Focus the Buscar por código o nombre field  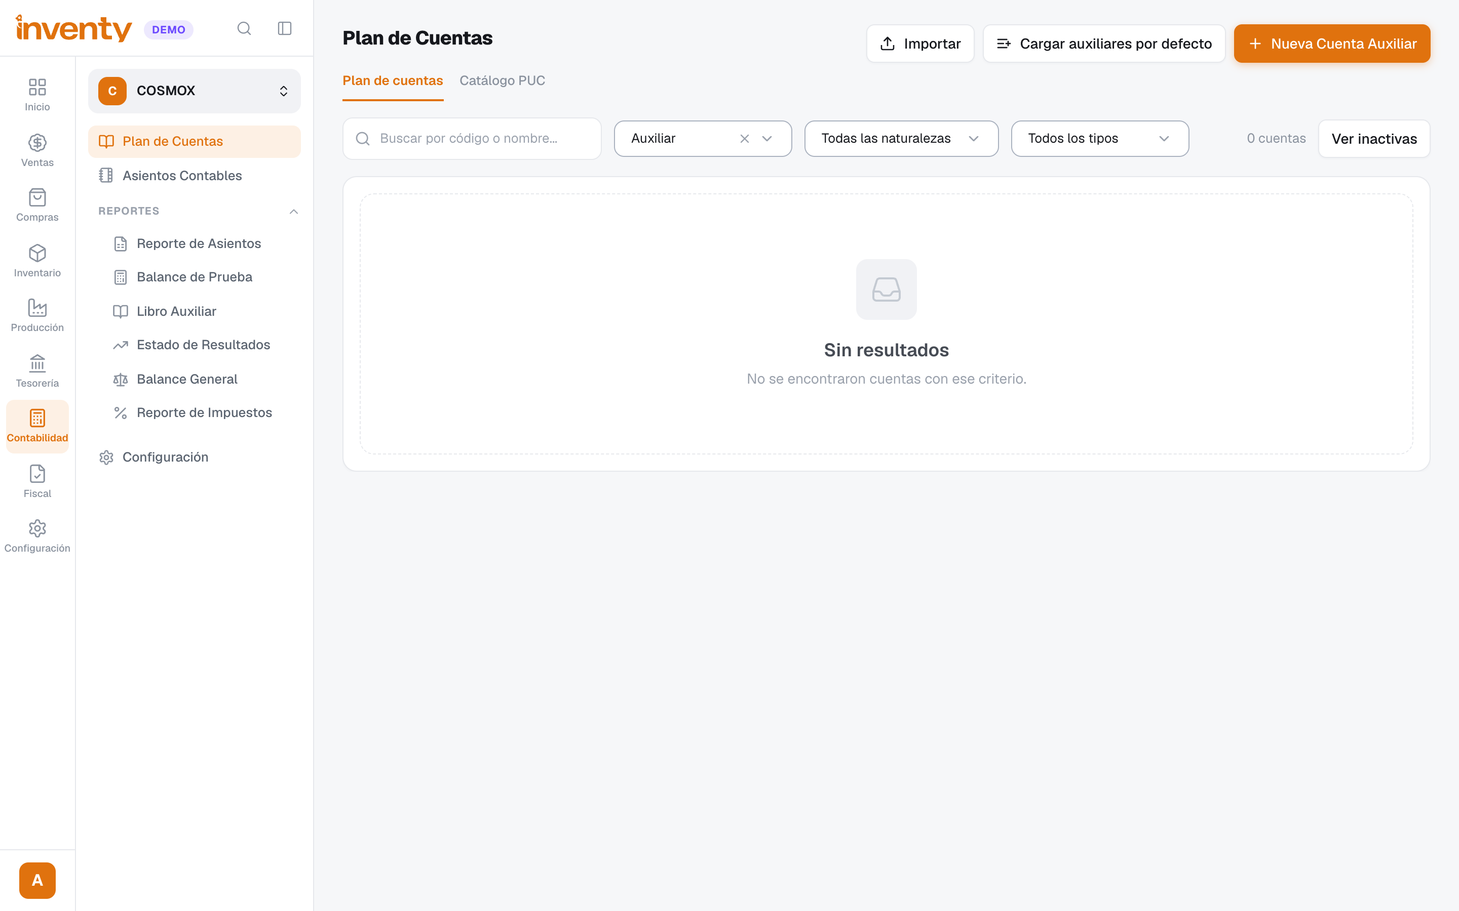pos(472,139)
